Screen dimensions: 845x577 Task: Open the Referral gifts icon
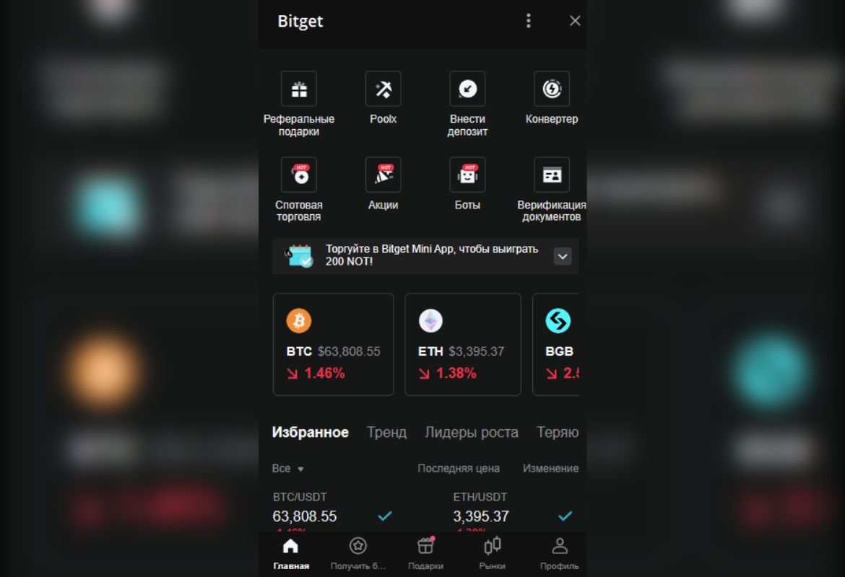coord(298,89)
